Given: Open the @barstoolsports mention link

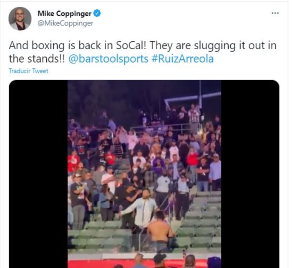Looking at the screenshot, I should pyautogui.click(x=108, y=59).
